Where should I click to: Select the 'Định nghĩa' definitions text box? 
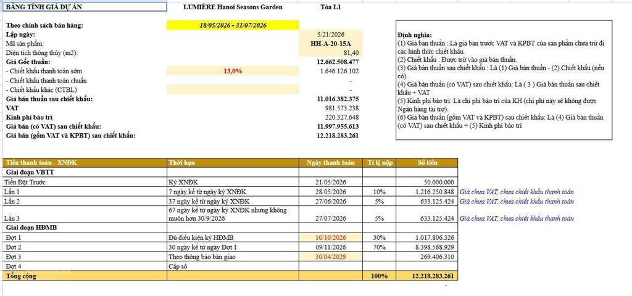(504, 80)
